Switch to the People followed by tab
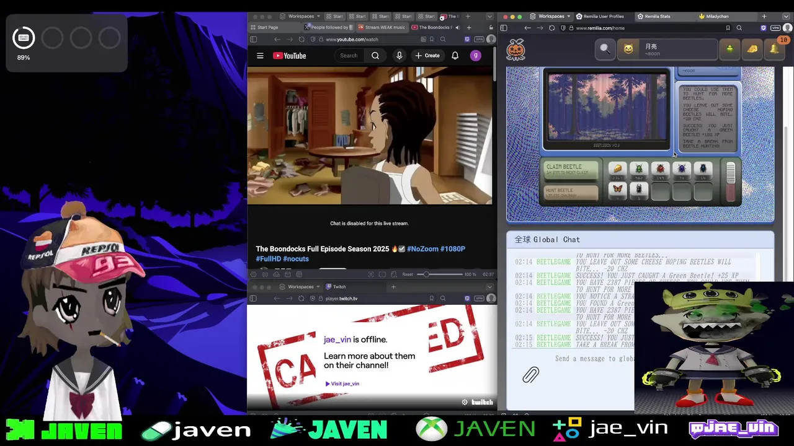 click(329, 27)
